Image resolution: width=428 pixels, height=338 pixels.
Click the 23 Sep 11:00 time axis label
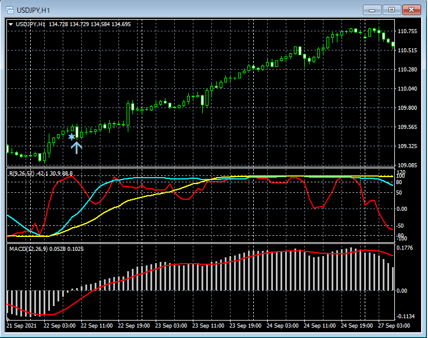pyautogui.click(x=208, y=326)
